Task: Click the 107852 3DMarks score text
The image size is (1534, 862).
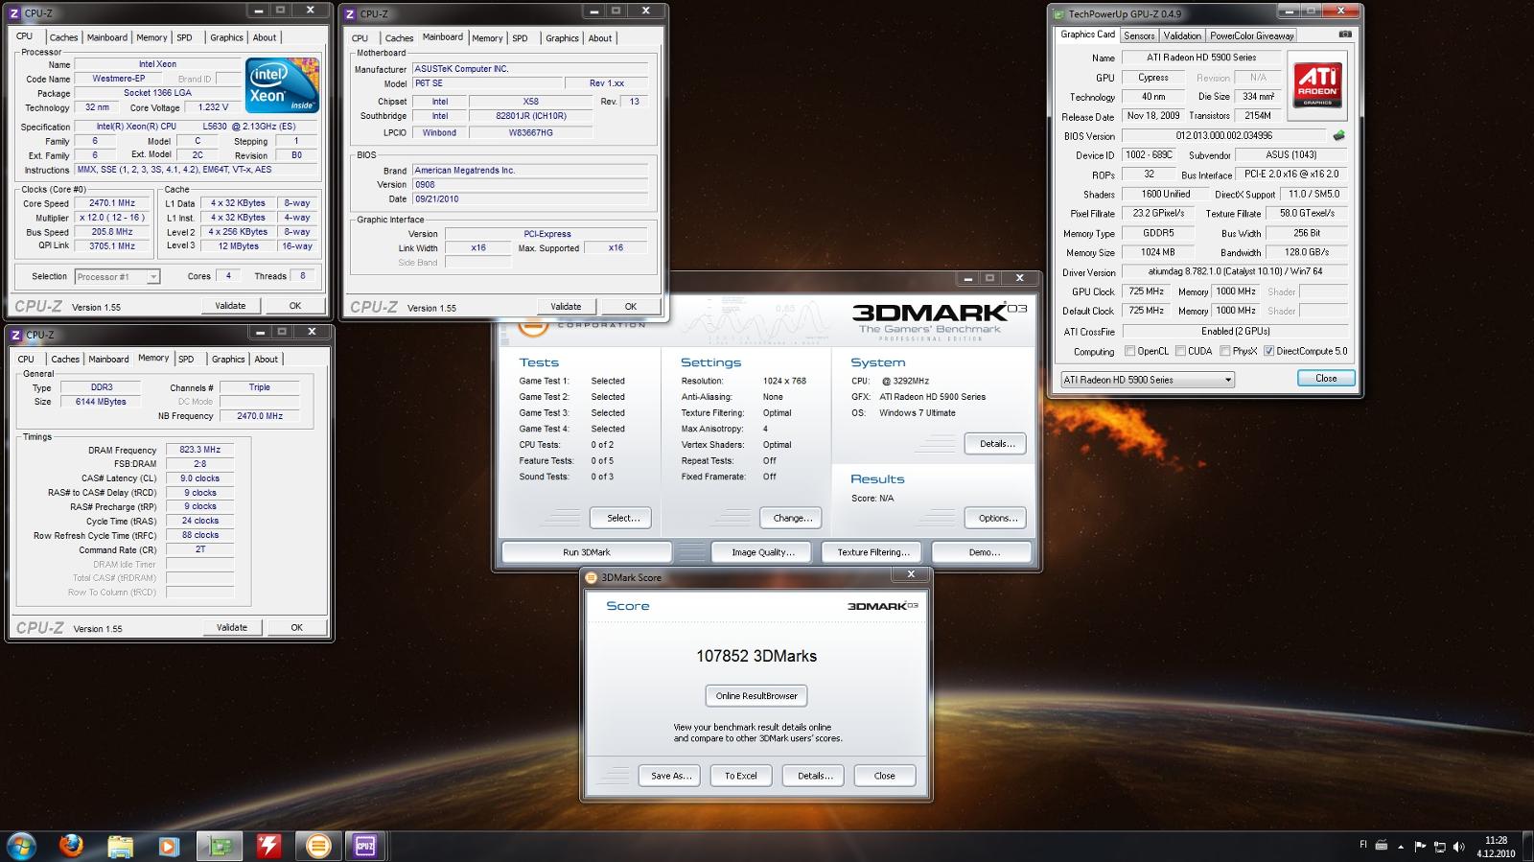Action: pyautogui.click(x=756, y=657)
